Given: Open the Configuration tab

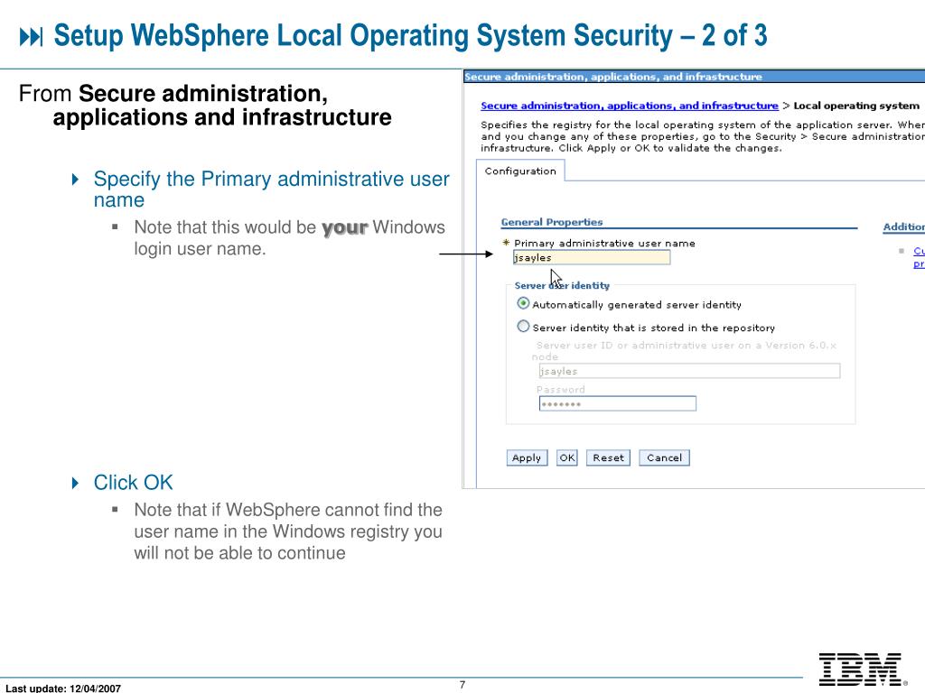Looking at the screenshot, I should (x=520, y=171).
